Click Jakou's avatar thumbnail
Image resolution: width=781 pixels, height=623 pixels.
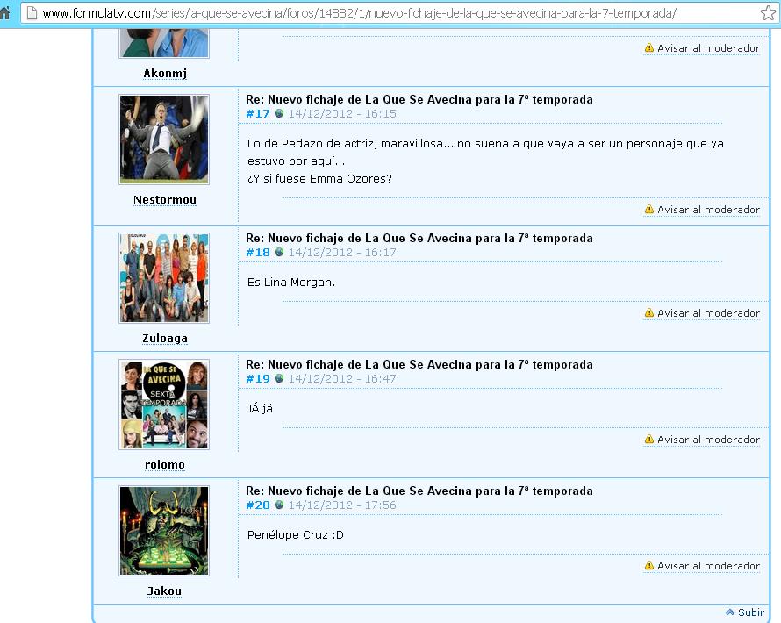(164, 531)
